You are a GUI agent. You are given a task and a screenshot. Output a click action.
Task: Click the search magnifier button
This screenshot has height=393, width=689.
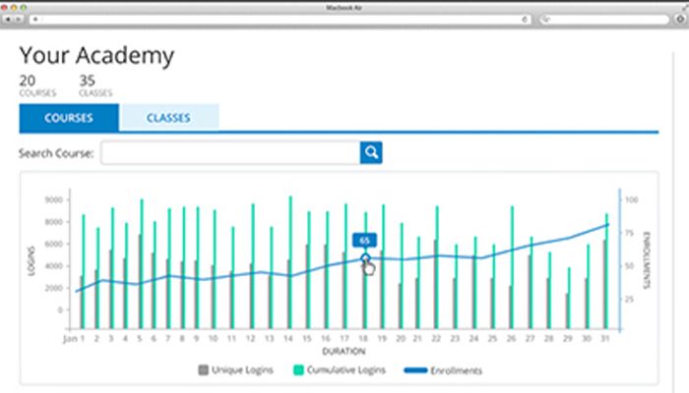click(371, 152)
